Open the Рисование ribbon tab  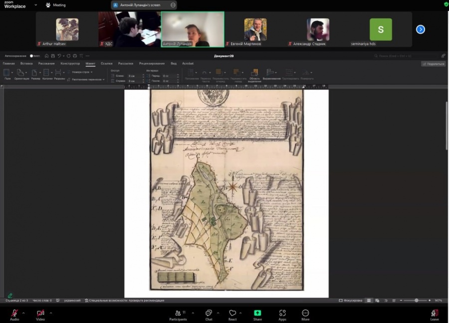pos(46,63)
